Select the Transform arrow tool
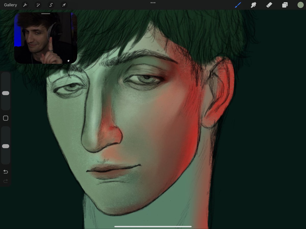The height and width of the screenshot is (229, 306). [64, 5]
